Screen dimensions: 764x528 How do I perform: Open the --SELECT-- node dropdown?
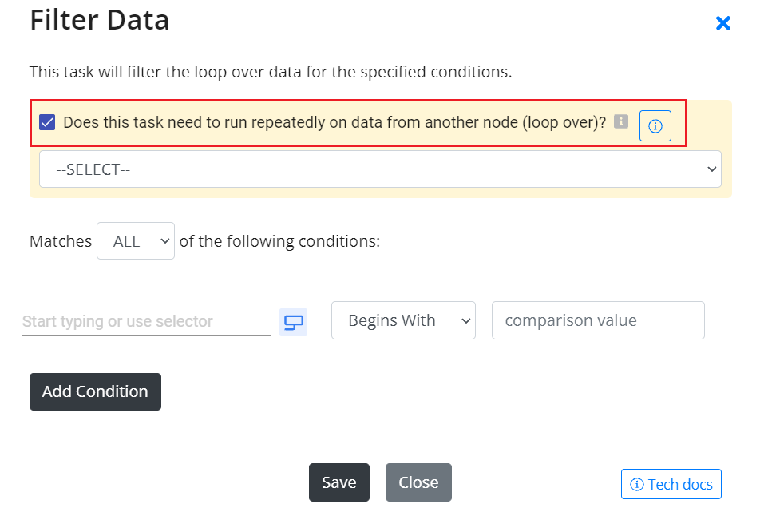(380, 169)
